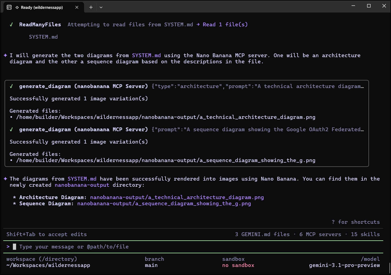Click the sparkle icon beside 'I will generate'
Screen dimensions: 391x275
pyautogui.click(x=5, y=55)
